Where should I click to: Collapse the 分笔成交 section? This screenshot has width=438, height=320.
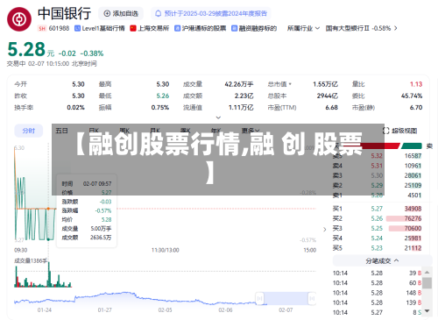(382, 260)
